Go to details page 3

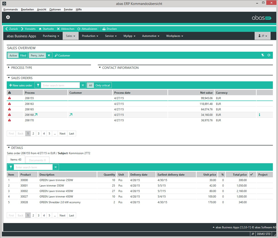[38, 215]
